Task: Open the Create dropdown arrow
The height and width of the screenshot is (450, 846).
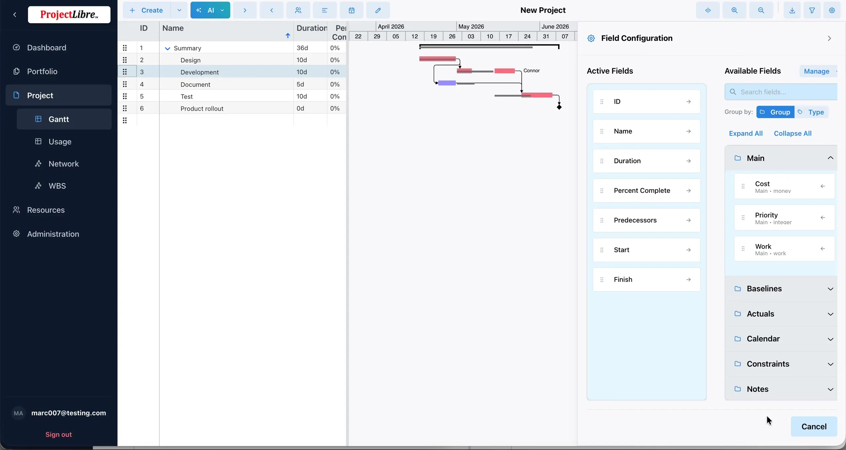Action: click(x=179, y=10)
